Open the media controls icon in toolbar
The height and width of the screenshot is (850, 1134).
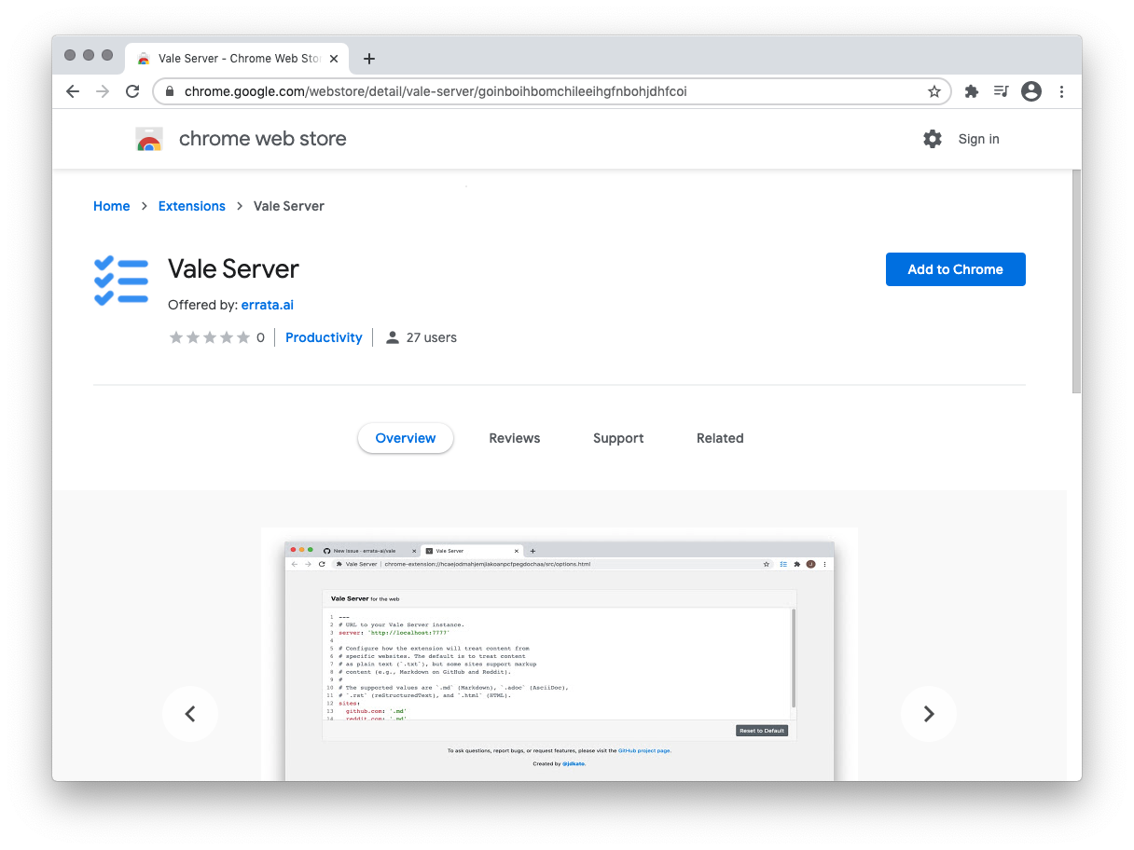(x=1001, y=91)
